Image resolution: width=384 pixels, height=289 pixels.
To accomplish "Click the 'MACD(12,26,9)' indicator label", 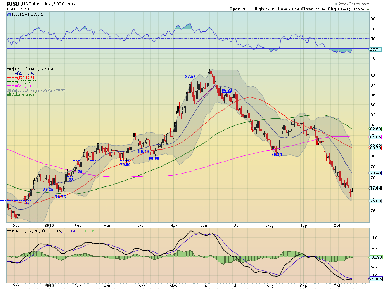I will tap(28, 231).
